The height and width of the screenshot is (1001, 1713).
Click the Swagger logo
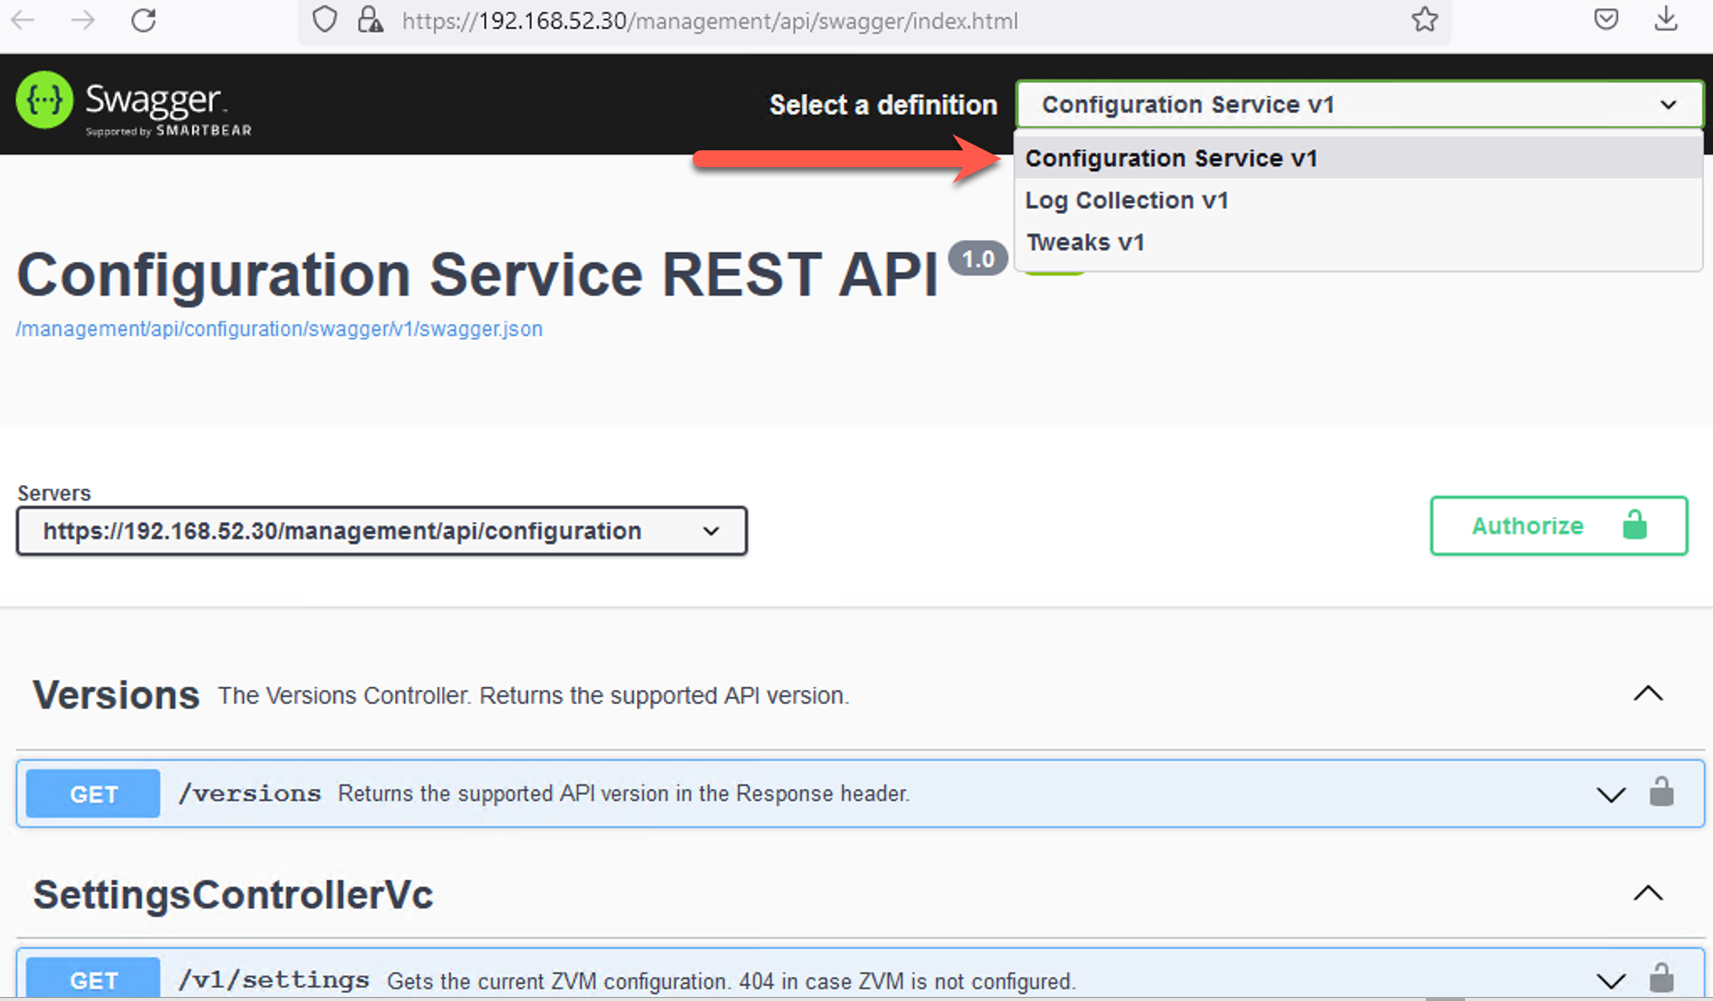134,104
